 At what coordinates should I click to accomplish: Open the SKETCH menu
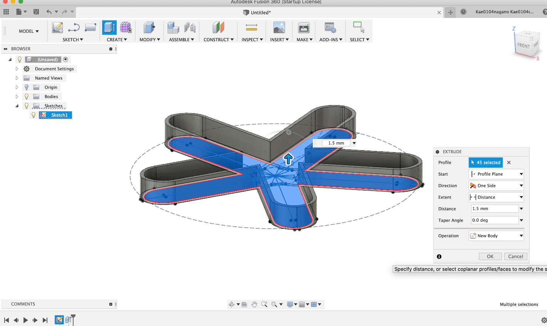73,40
